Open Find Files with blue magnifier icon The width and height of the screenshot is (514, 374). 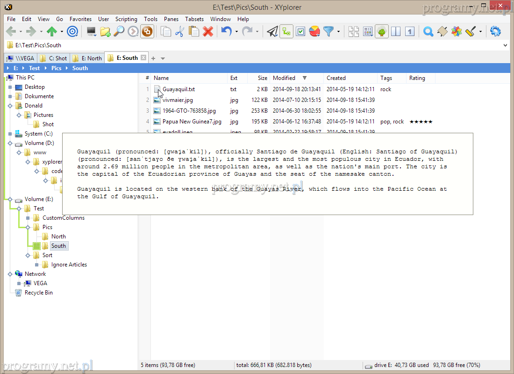coord(428,32)
